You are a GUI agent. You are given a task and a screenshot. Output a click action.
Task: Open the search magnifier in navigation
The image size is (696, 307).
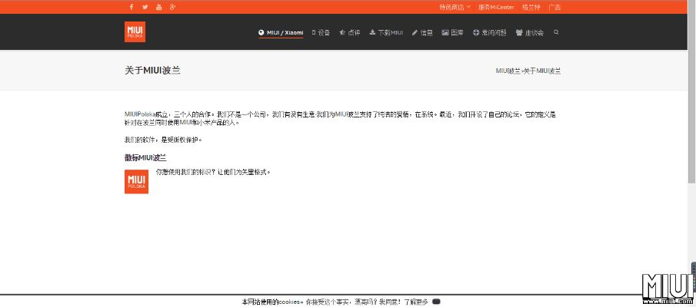(556, 32)
